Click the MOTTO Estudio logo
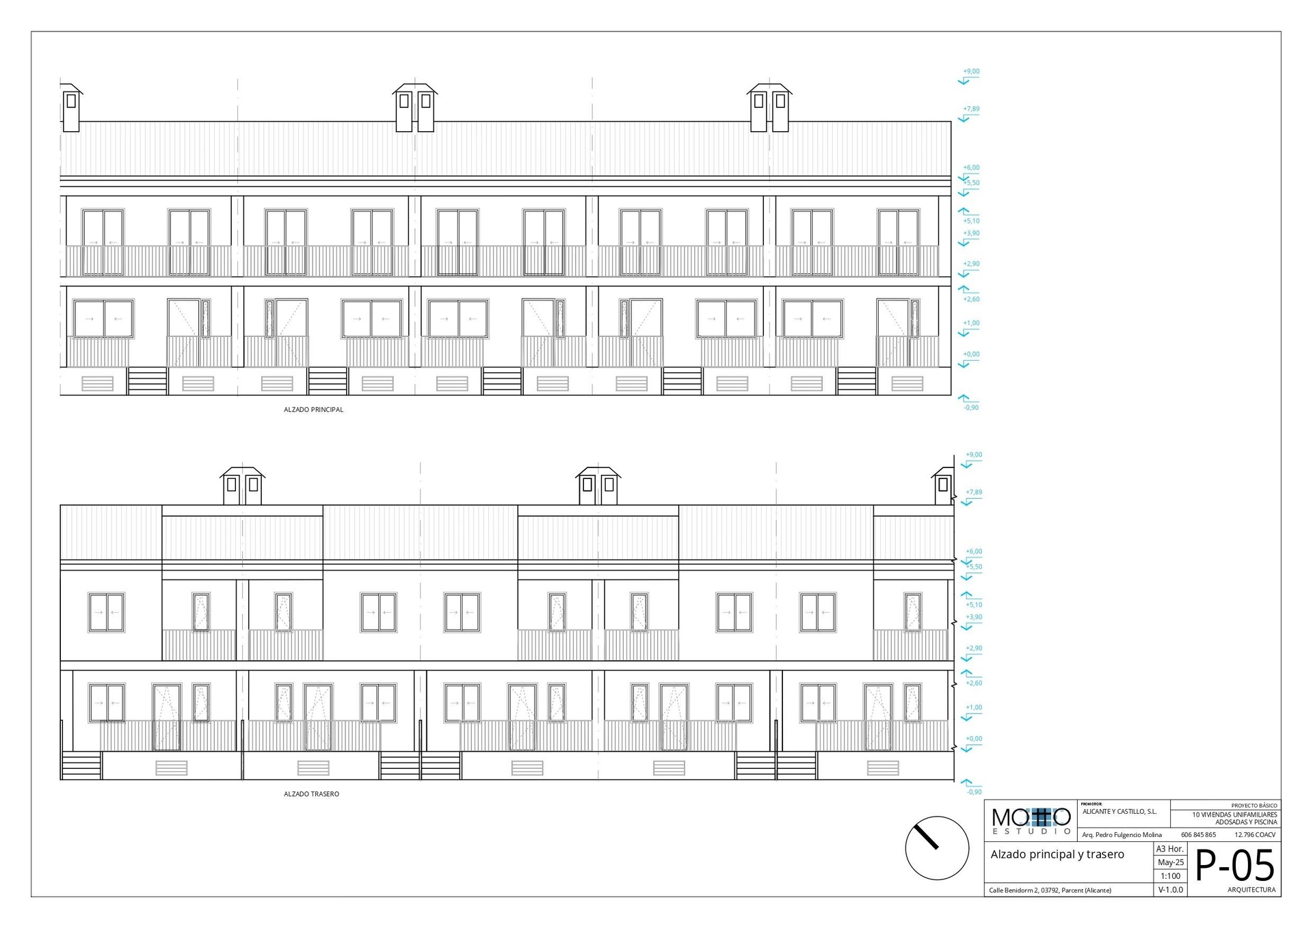Image resolution: width=1313 pixels, height=928 pixels. tap(1031, 820)
